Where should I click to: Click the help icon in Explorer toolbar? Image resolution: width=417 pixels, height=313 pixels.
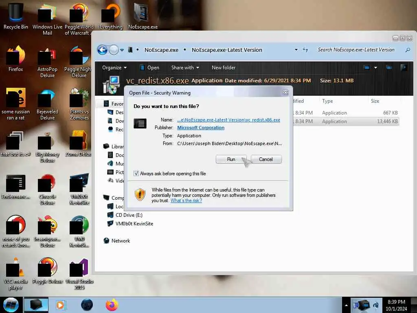404,68
